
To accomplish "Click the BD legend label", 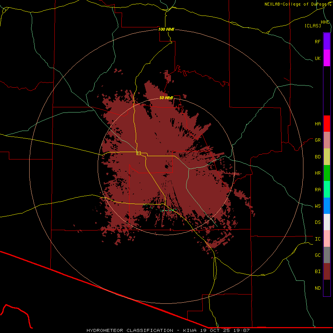I will pos(317,157).
